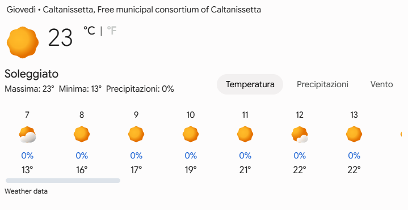Click the sun icon for hour 11
This screenshot has height=210, width=408.
pyautogui.click(x=245, y=134)
